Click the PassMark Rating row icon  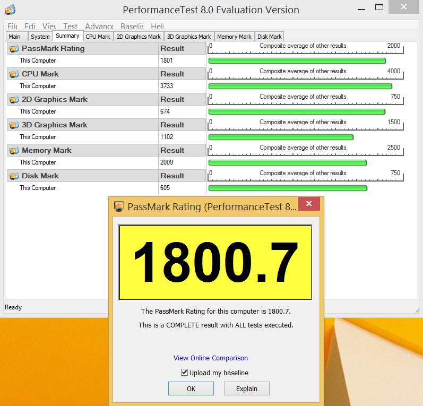14,48
